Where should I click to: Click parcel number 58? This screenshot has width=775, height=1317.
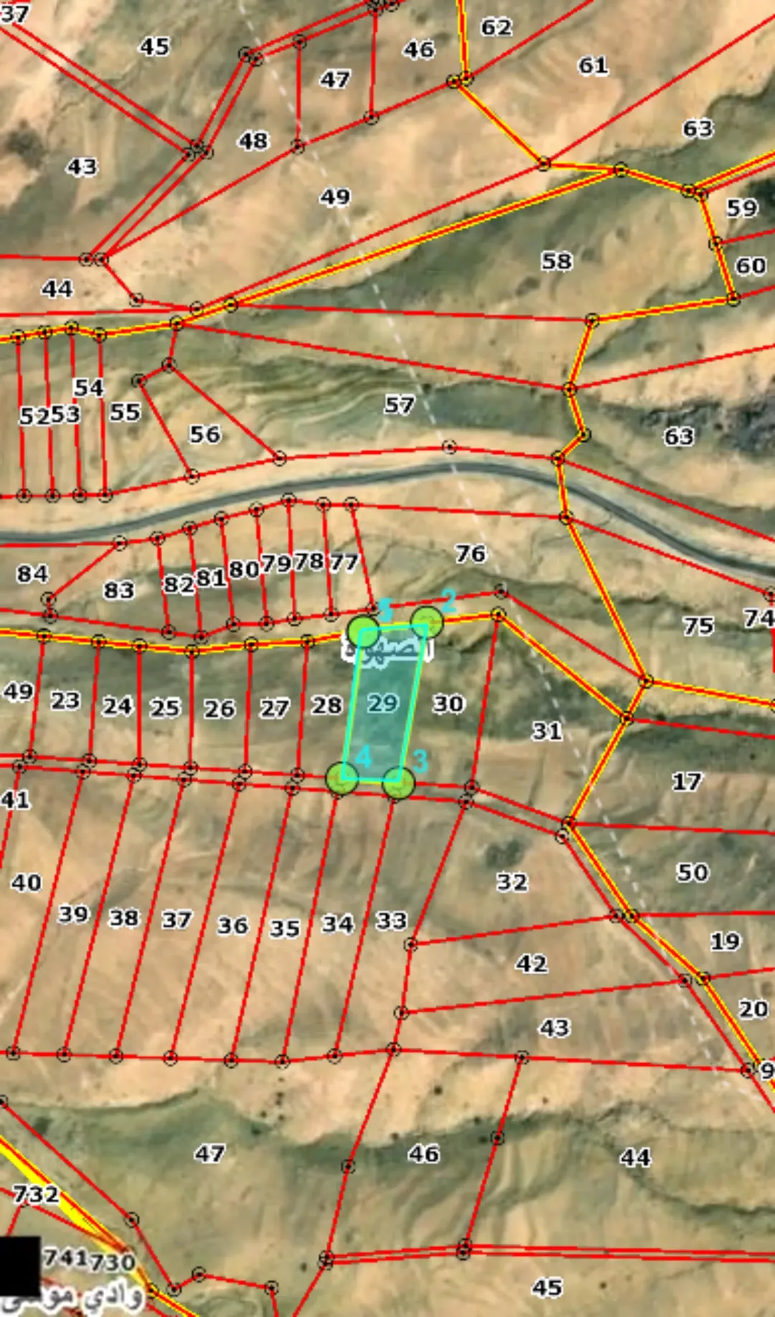click(x=557, y=261)
